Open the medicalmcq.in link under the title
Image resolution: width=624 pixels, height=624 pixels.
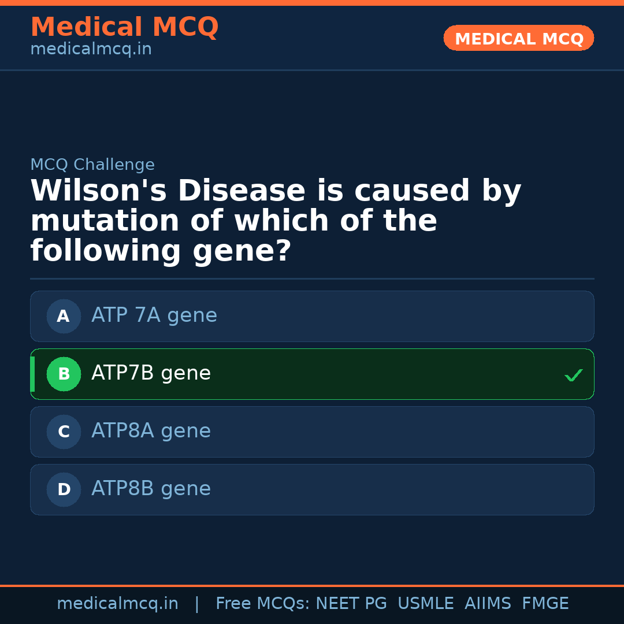pyautogui.click(x=91, y=49)
